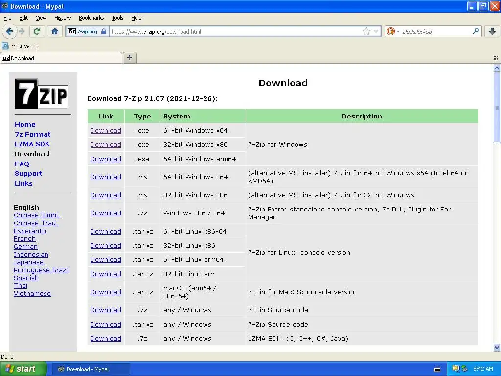
Task: Switch language to Indonesian
Action: pos(31,254)
